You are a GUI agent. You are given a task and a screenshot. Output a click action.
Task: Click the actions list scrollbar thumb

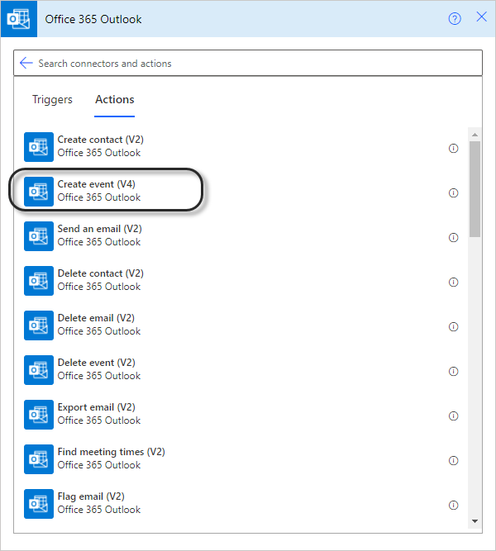(x=475, y=189)
